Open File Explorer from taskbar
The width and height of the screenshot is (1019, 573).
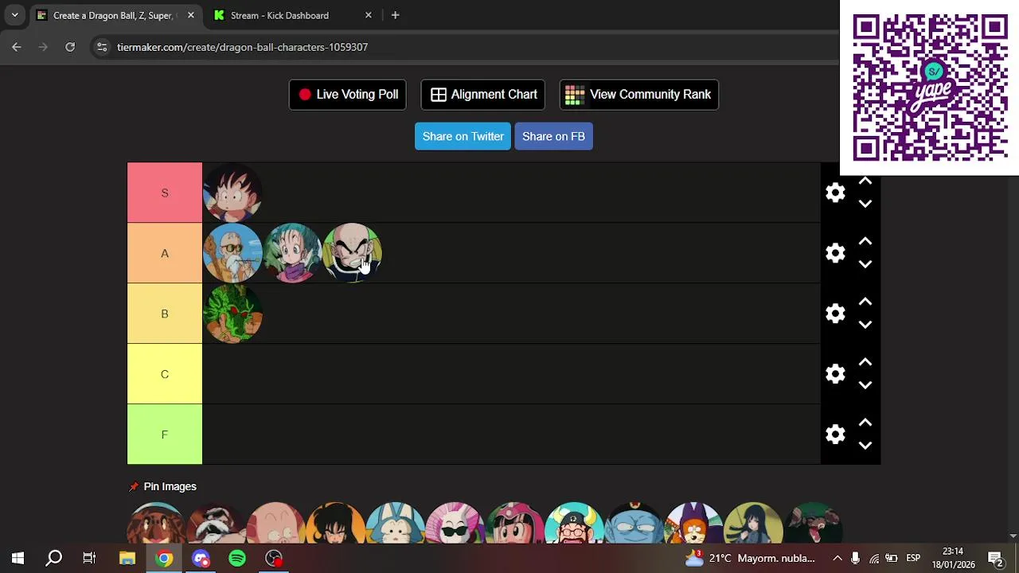[x=127, y=559]
